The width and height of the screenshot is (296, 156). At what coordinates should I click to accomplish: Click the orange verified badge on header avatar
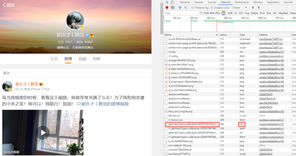pos(82,28)
